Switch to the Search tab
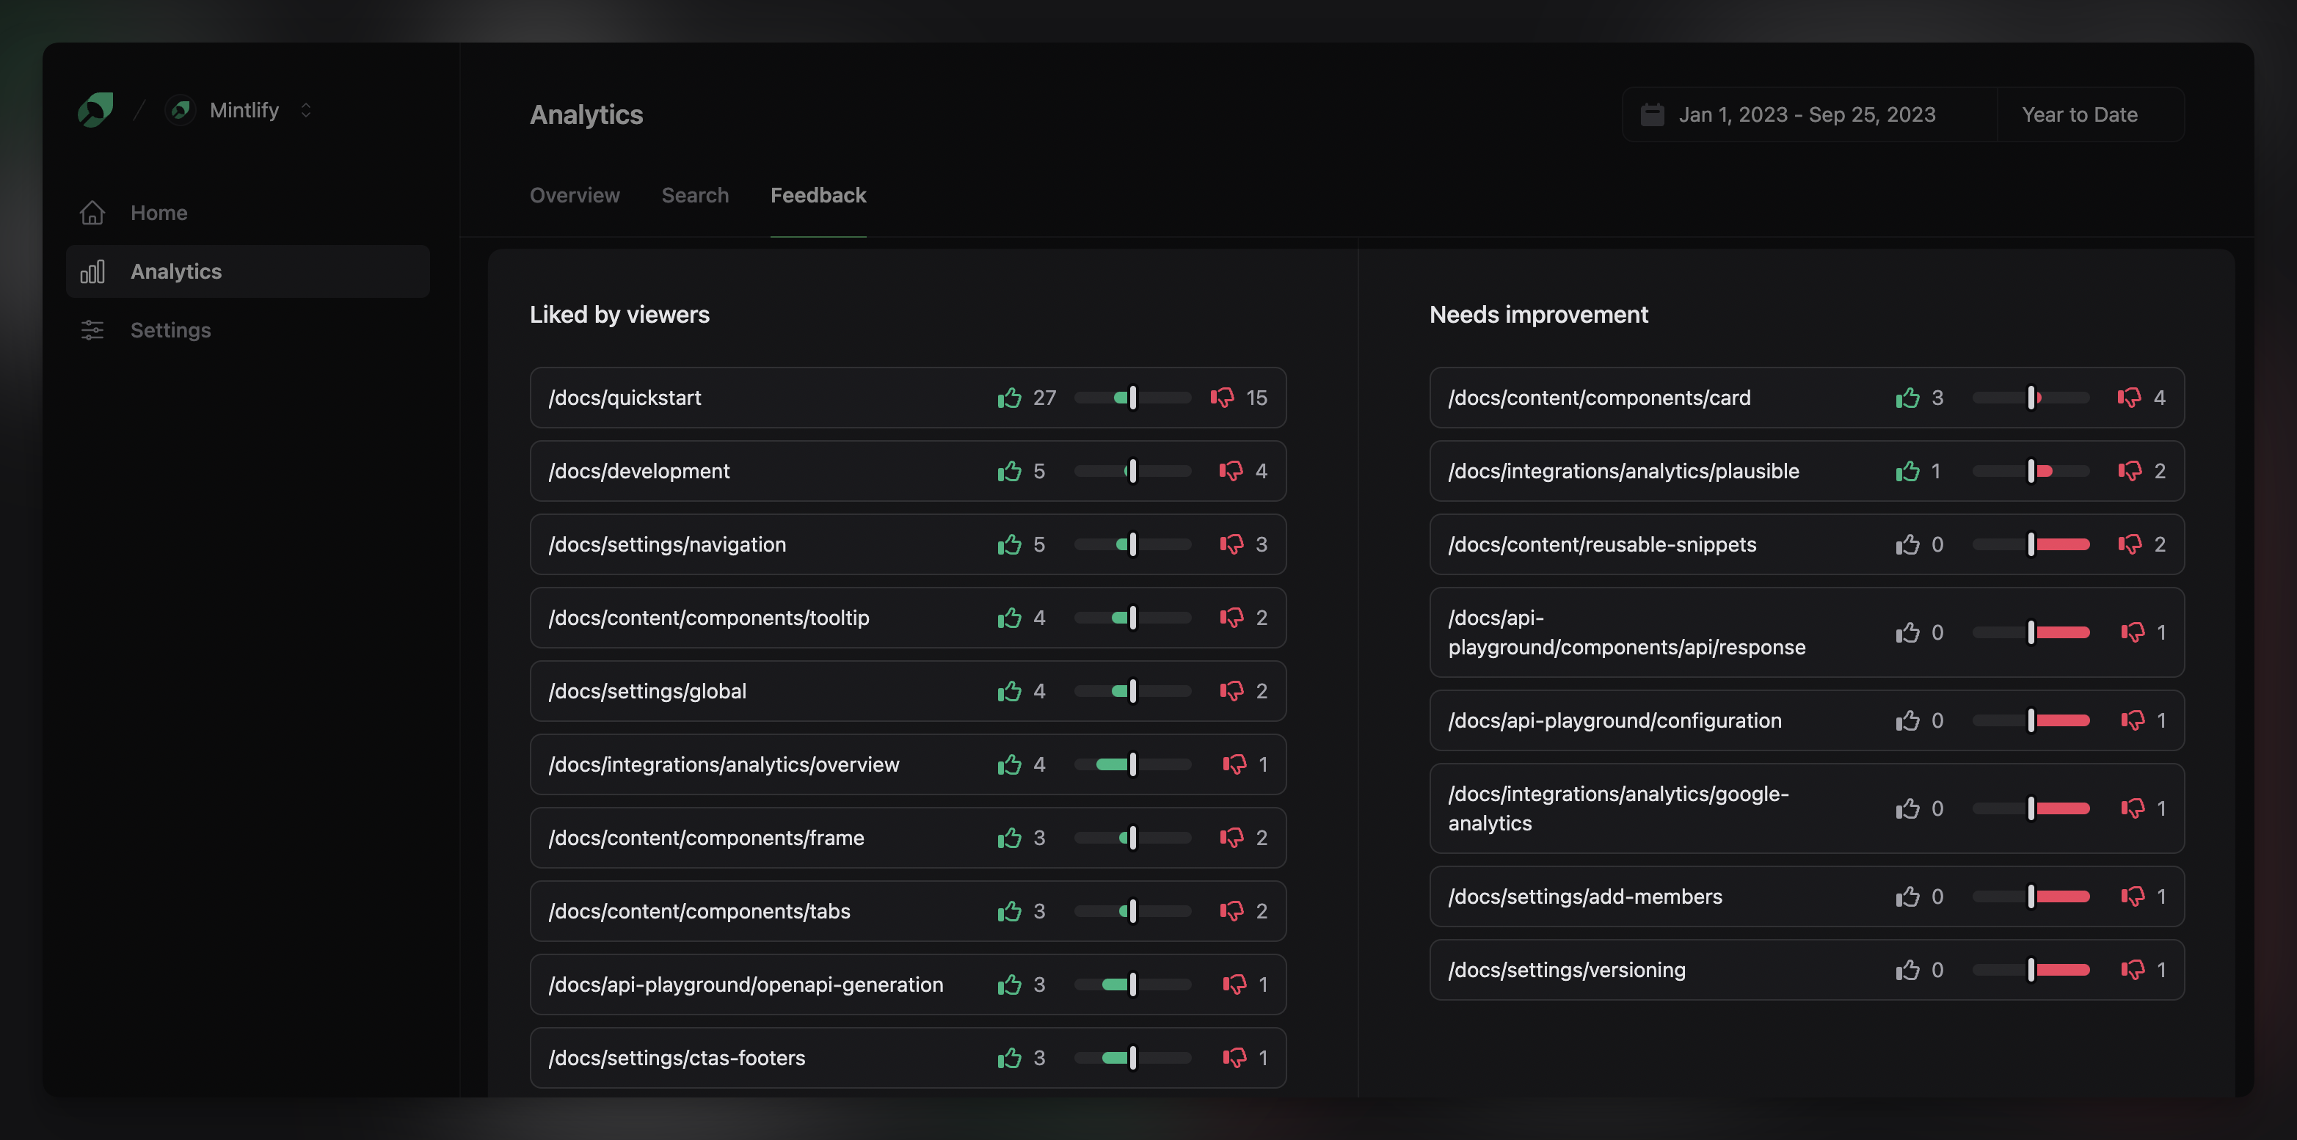The width and height of the screenshot is (2297, 1140). pos(695,195)
